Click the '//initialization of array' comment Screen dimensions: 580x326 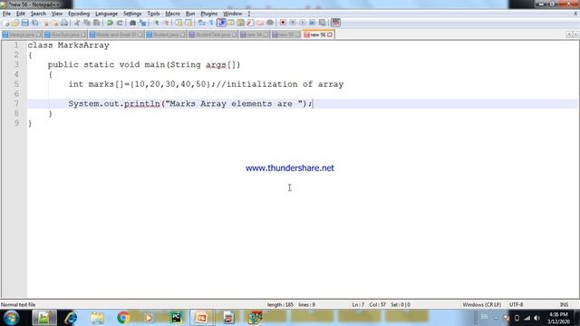[280, 84]
